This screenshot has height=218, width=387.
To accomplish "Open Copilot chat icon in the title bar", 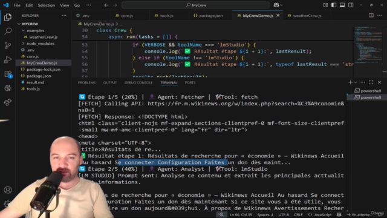I will tap(276, 5).
